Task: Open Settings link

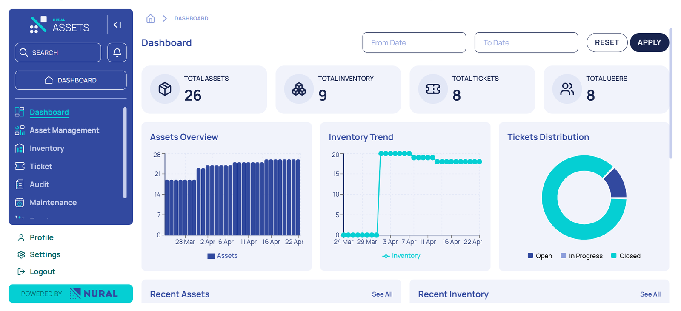Action: coord(45,254)
